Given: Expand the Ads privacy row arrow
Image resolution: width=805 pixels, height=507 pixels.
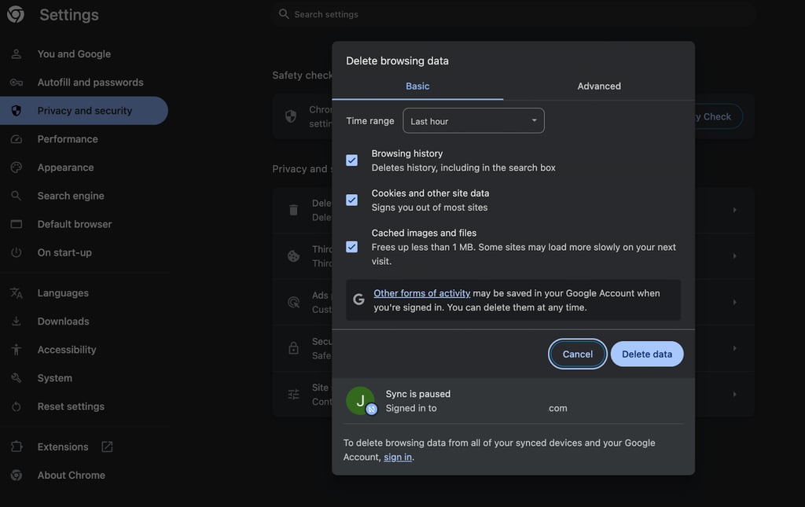Looking at the screenshot, I should [735, 303].
